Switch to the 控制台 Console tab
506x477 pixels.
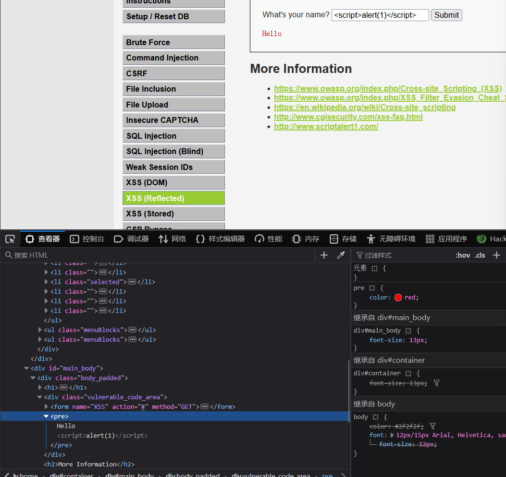87,239
